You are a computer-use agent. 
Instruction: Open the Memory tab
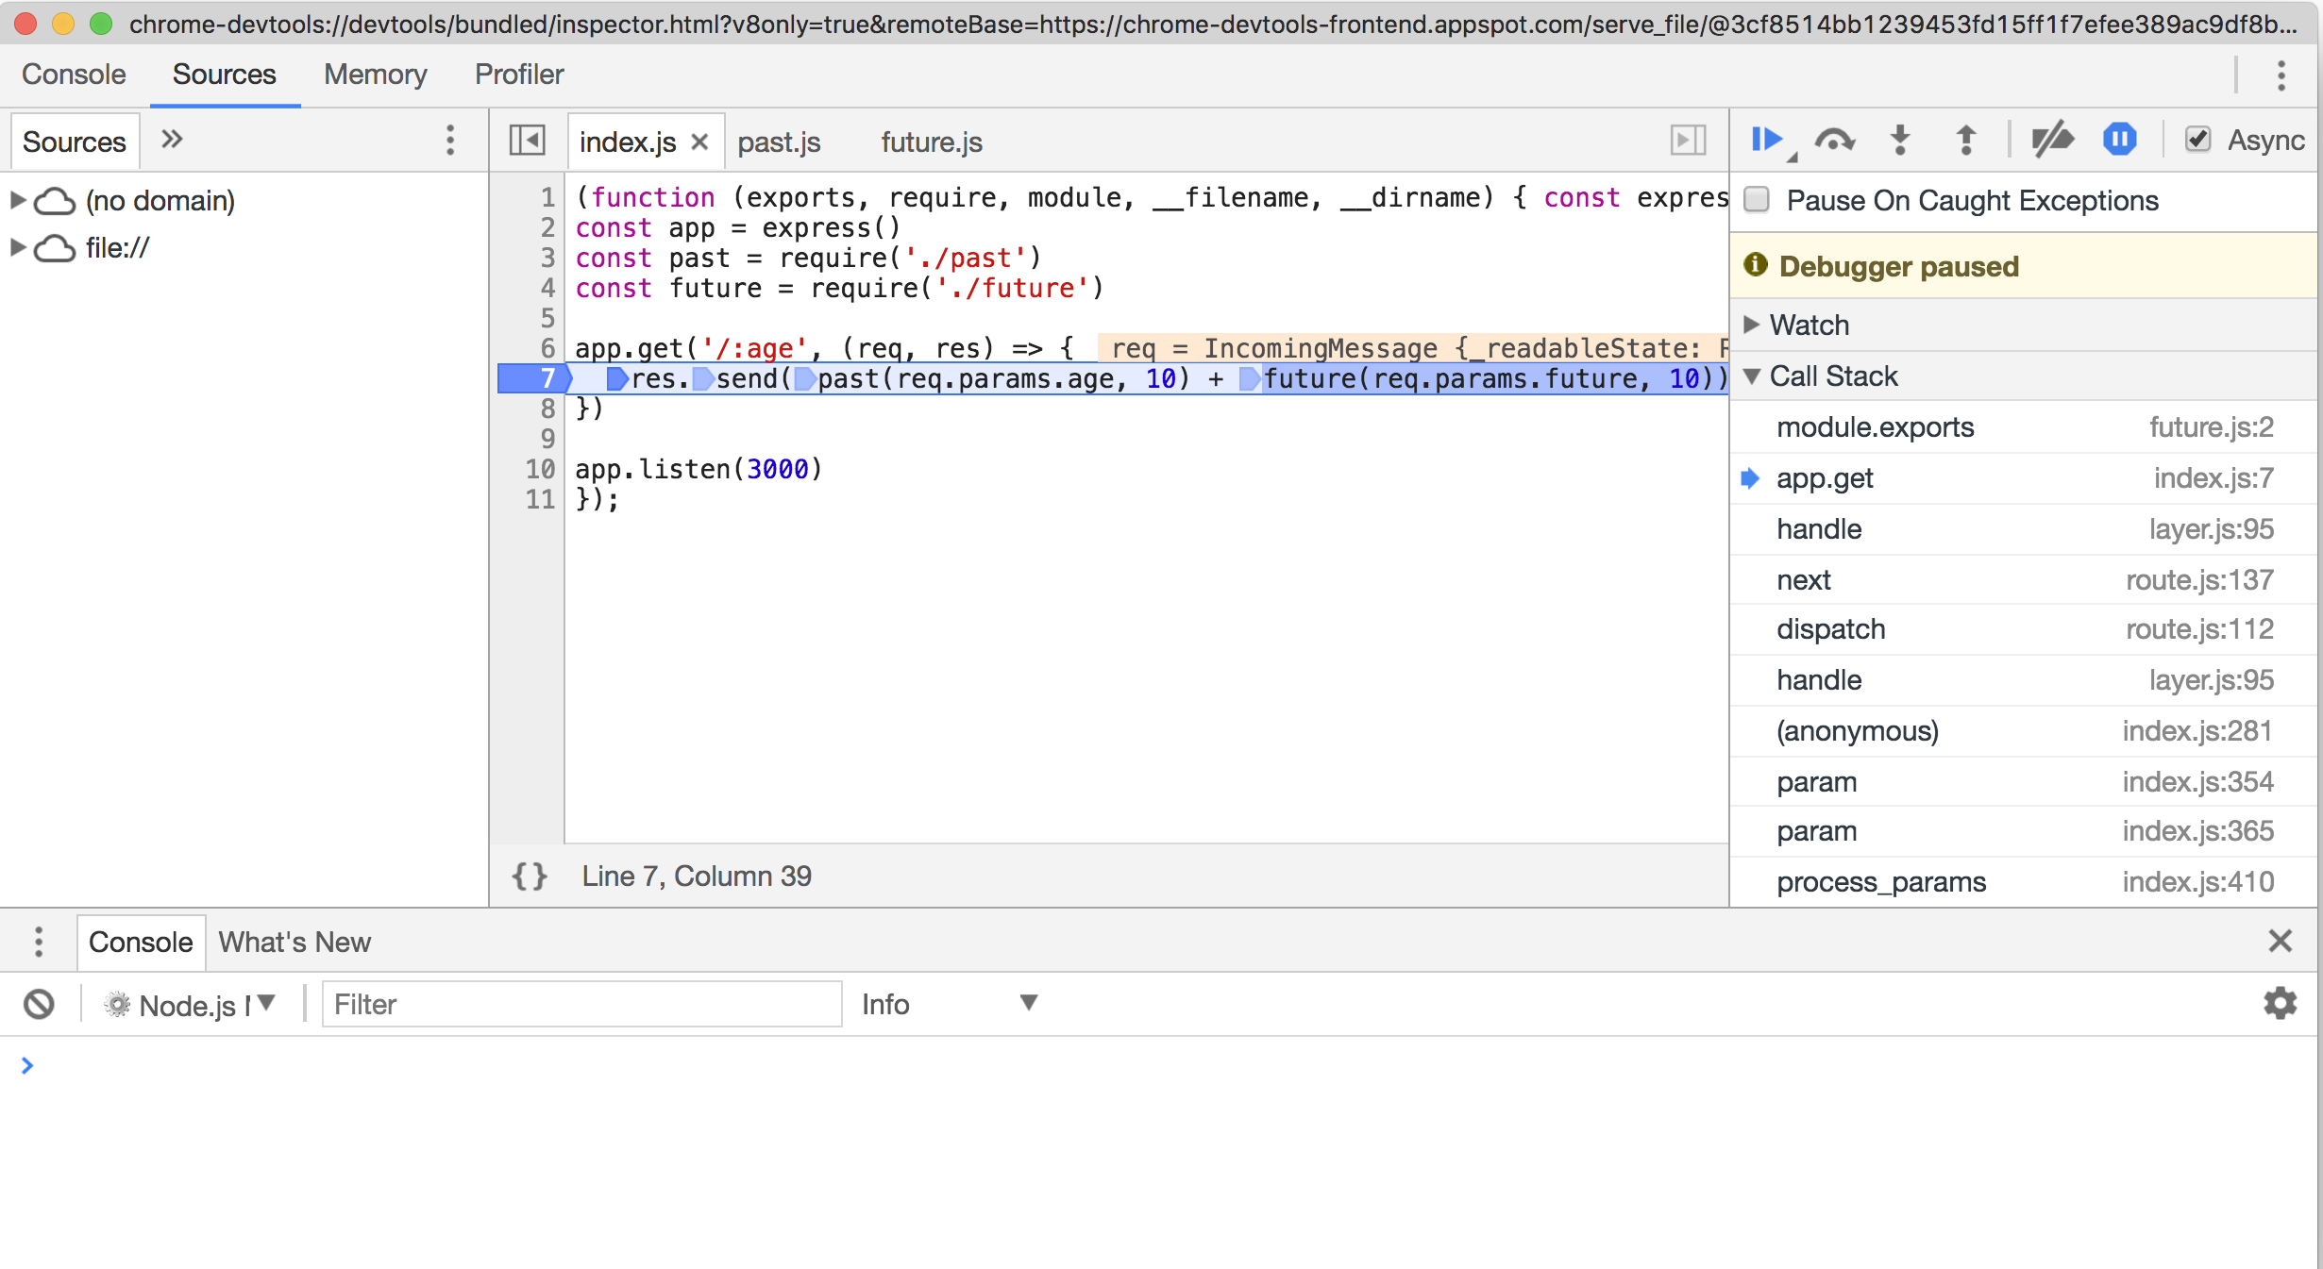tap(376, 75)
